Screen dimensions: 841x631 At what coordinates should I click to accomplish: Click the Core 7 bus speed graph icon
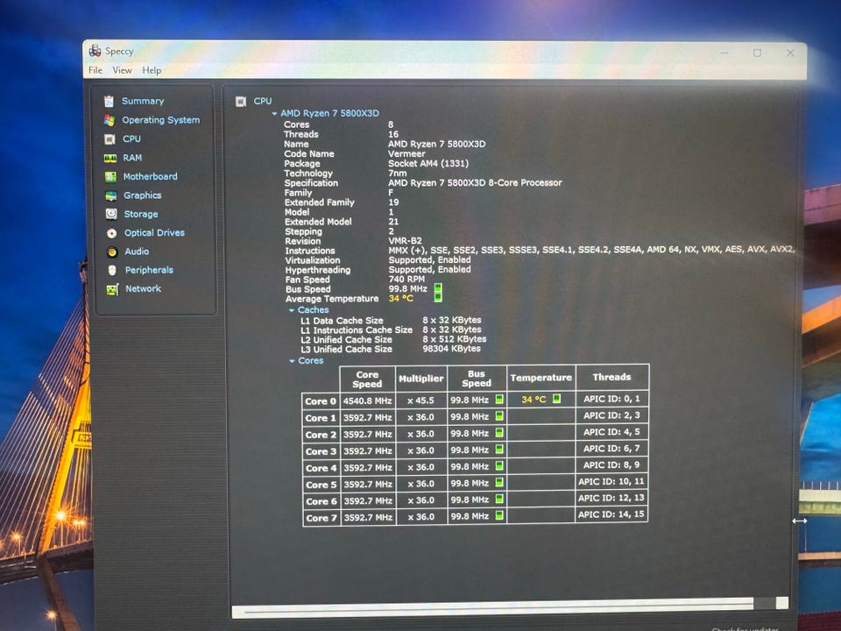pyautogui.click(x=499, y=515)
